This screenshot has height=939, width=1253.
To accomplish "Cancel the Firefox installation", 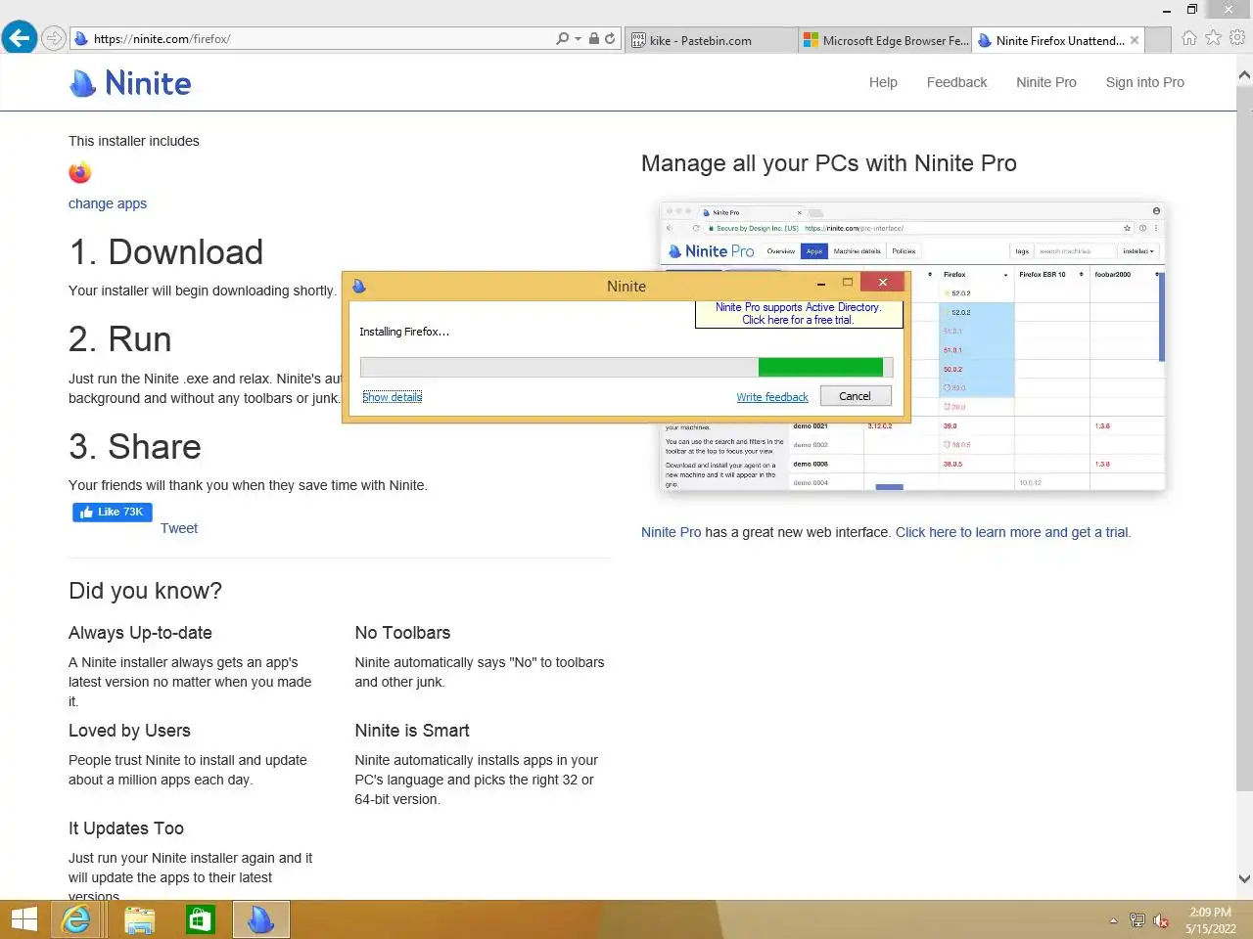I will click(x=855, y=396).
